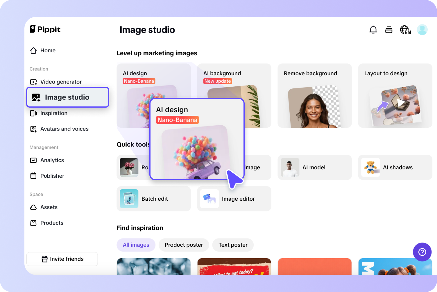Open the notification bell icon
The width and height of the screenshot is (437, 292).
coord(373,29)
